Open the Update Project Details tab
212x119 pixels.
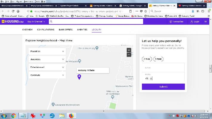pos(71,6)
